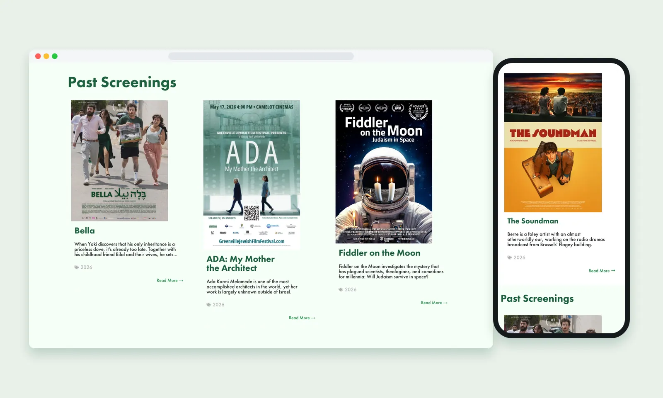Click the tag icon under Fiddler on the Moon description
The height and width of the screenshot is (398, 663).
tap(341, 290)
